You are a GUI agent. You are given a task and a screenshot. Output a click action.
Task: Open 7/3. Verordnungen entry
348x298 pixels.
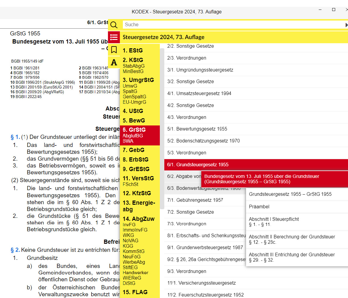[205, 224]
